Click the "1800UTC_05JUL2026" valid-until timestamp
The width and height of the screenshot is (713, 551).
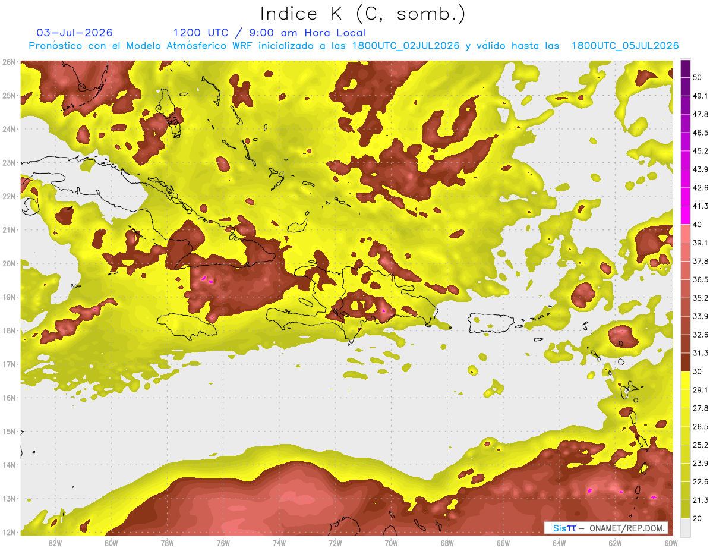[625, 46]
